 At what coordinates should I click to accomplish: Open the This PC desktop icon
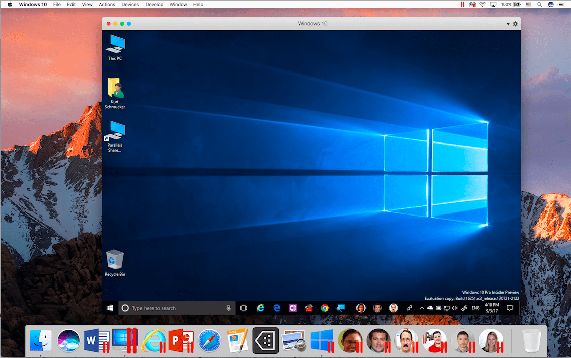[x=115, y=47]
